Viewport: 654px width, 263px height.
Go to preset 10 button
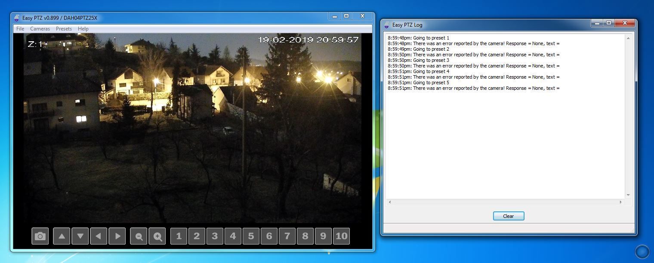coord(341,236)
